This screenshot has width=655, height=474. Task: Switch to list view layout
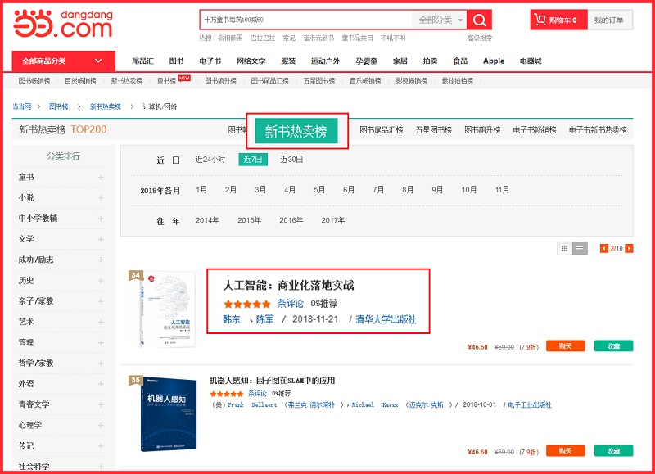coord(580,248)
